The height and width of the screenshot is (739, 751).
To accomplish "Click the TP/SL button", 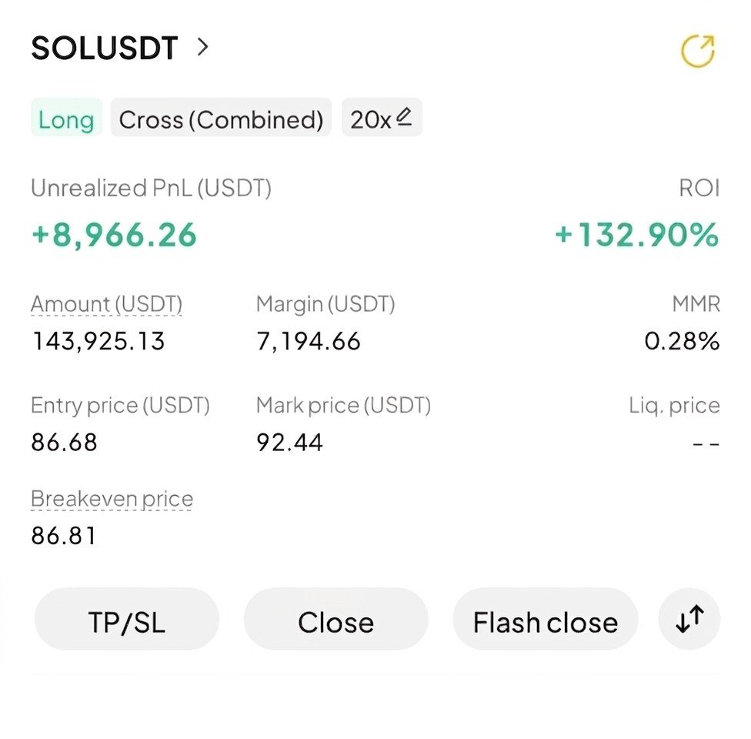I will pyautogui.click(x=126, y=620).
